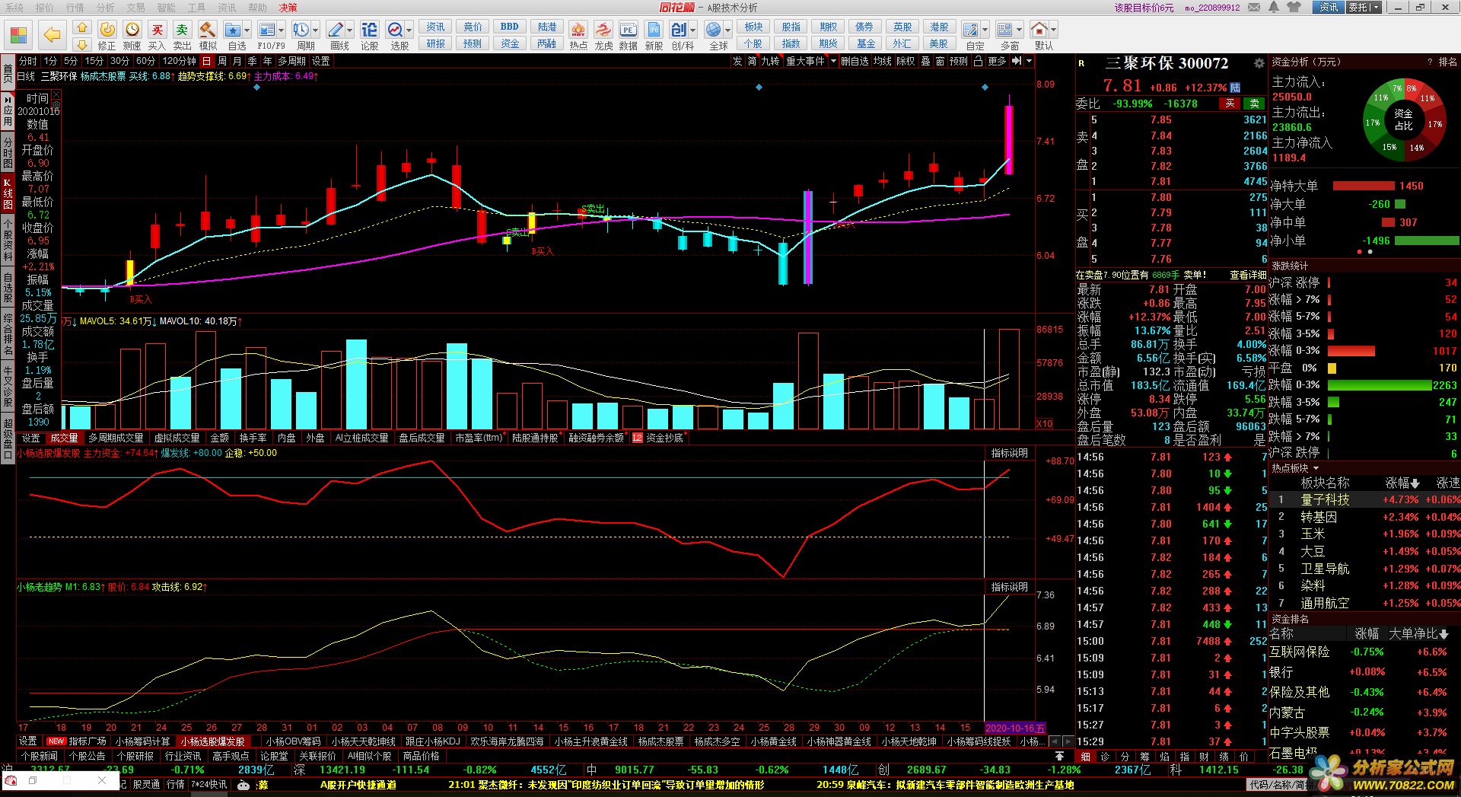1461x797 pixels.
Task: Open the 重大事件 dropdown arrow
Action: click(833, 61)
